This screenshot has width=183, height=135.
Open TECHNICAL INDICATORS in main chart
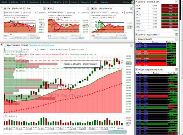(x=58, y=49)
